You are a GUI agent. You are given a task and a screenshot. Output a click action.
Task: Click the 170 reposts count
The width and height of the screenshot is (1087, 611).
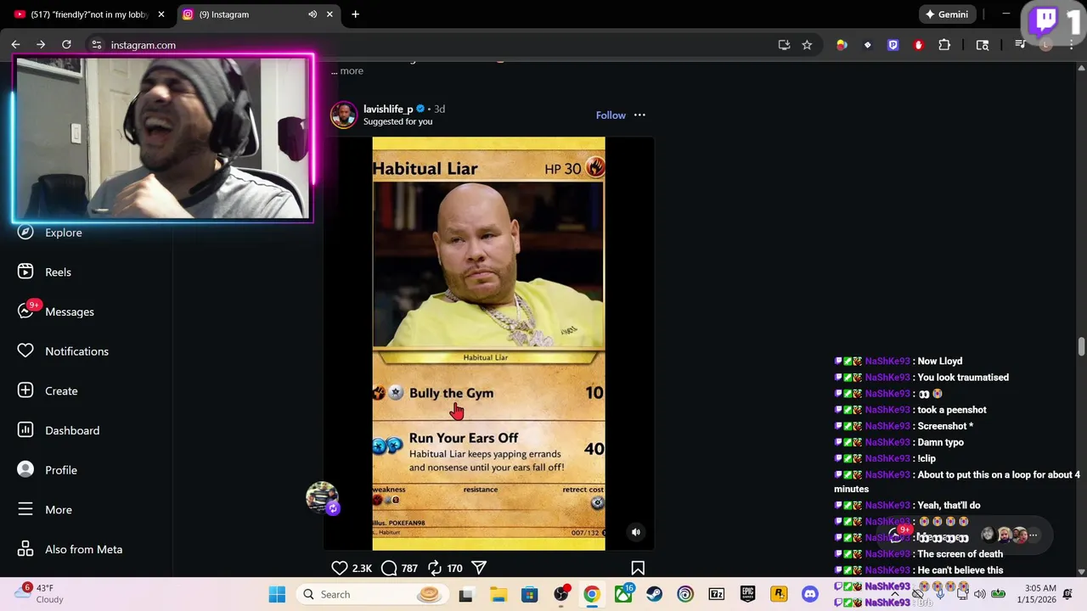[x=454, y=569]
